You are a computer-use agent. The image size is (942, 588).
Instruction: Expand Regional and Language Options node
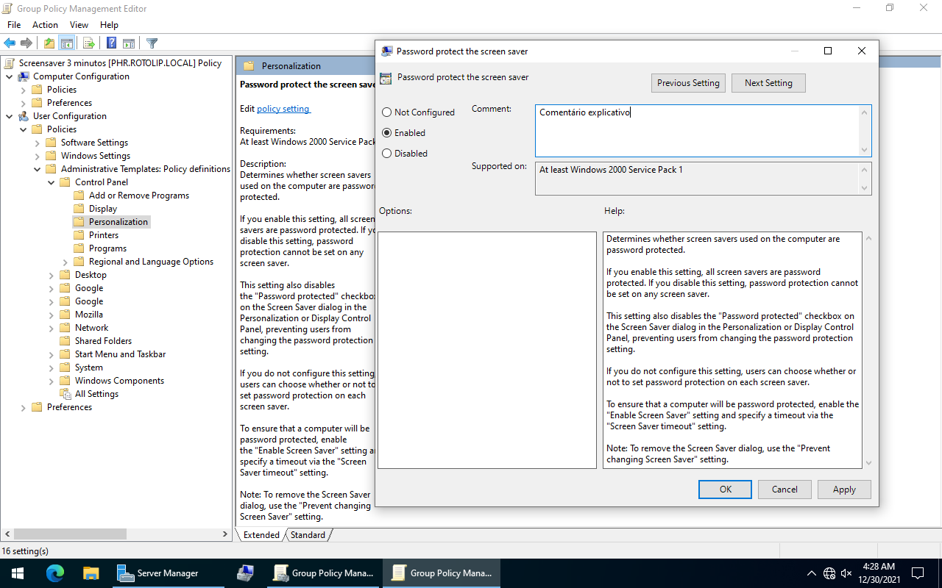point(65,262)
